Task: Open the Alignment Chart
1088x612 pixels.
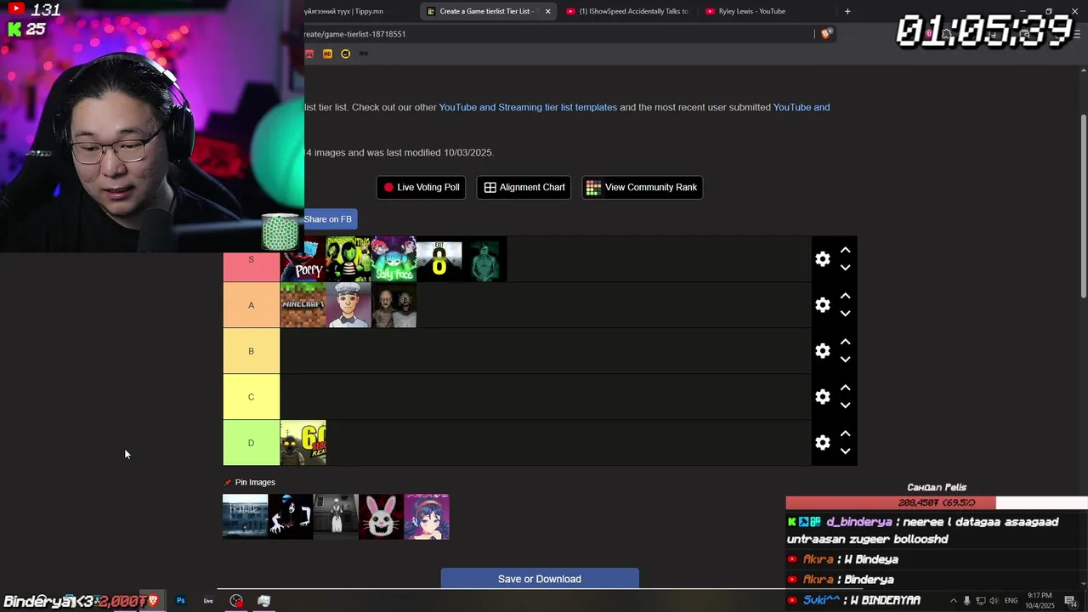Action: coord(524,187)
